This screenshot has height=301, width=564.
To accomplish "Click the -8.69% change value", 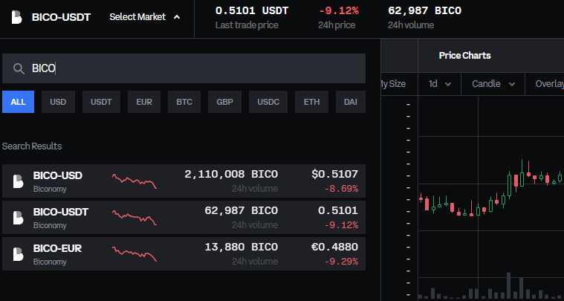I will [341, 189].
